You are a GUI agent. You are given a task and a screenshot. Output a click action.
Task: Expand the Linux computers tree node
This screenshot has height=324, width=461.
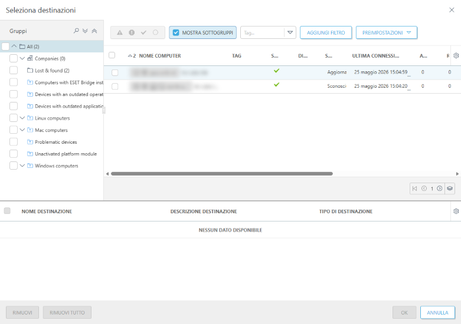22,118
